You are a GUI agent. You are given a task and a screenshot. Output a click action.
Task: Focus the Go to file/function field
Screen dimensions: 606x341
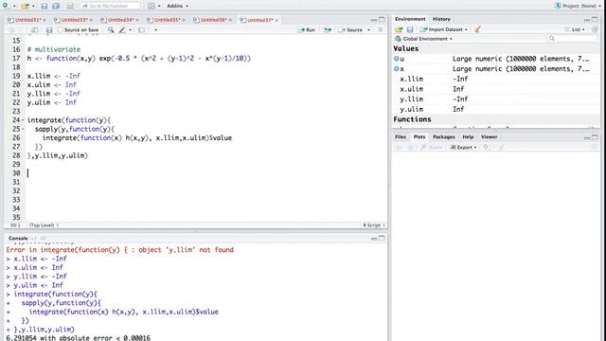click(110, 6)
